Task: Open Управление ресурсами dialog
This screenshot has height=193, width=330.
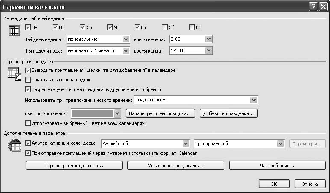Action: (175, 165)
